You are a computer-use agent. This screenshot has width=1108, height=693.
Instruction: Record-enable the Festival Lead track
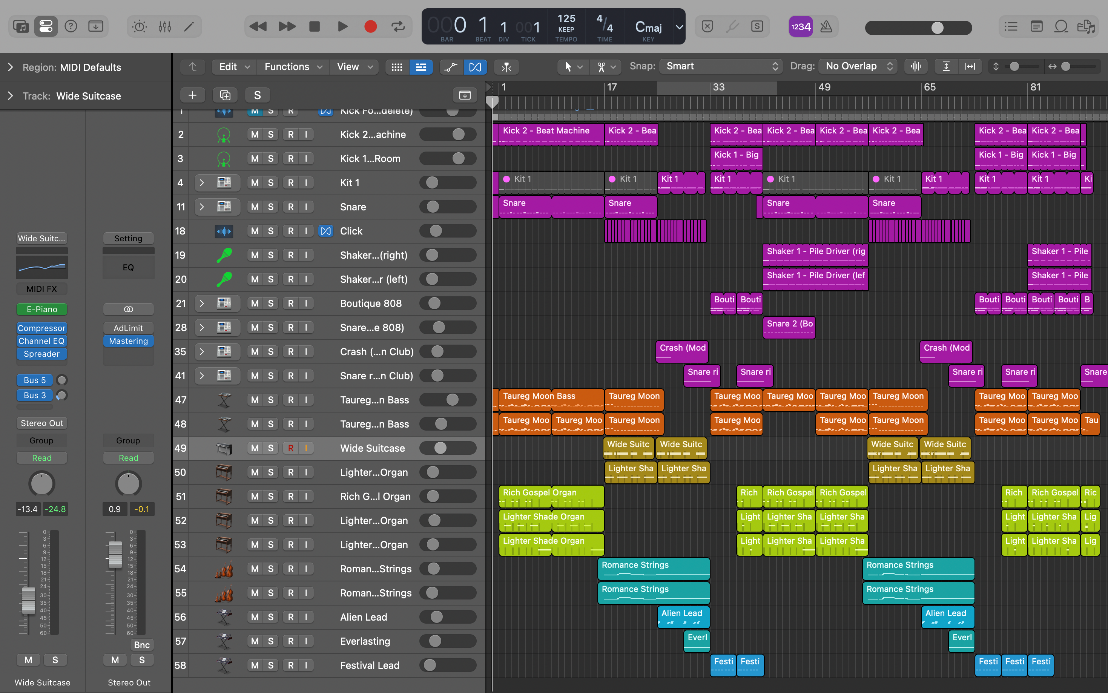(291, 665)
